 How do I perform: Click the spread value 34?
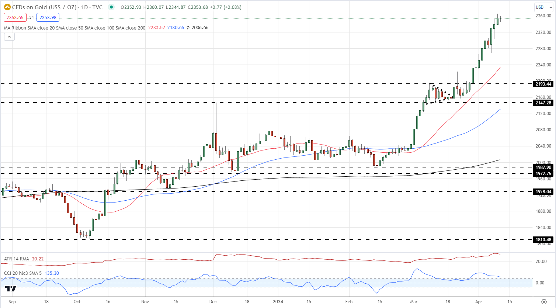tap(32, 17)
